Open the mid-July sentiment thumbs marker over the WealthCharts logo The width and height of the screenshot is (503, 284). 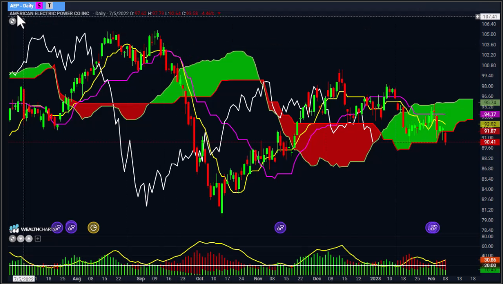tap(57, 228)
